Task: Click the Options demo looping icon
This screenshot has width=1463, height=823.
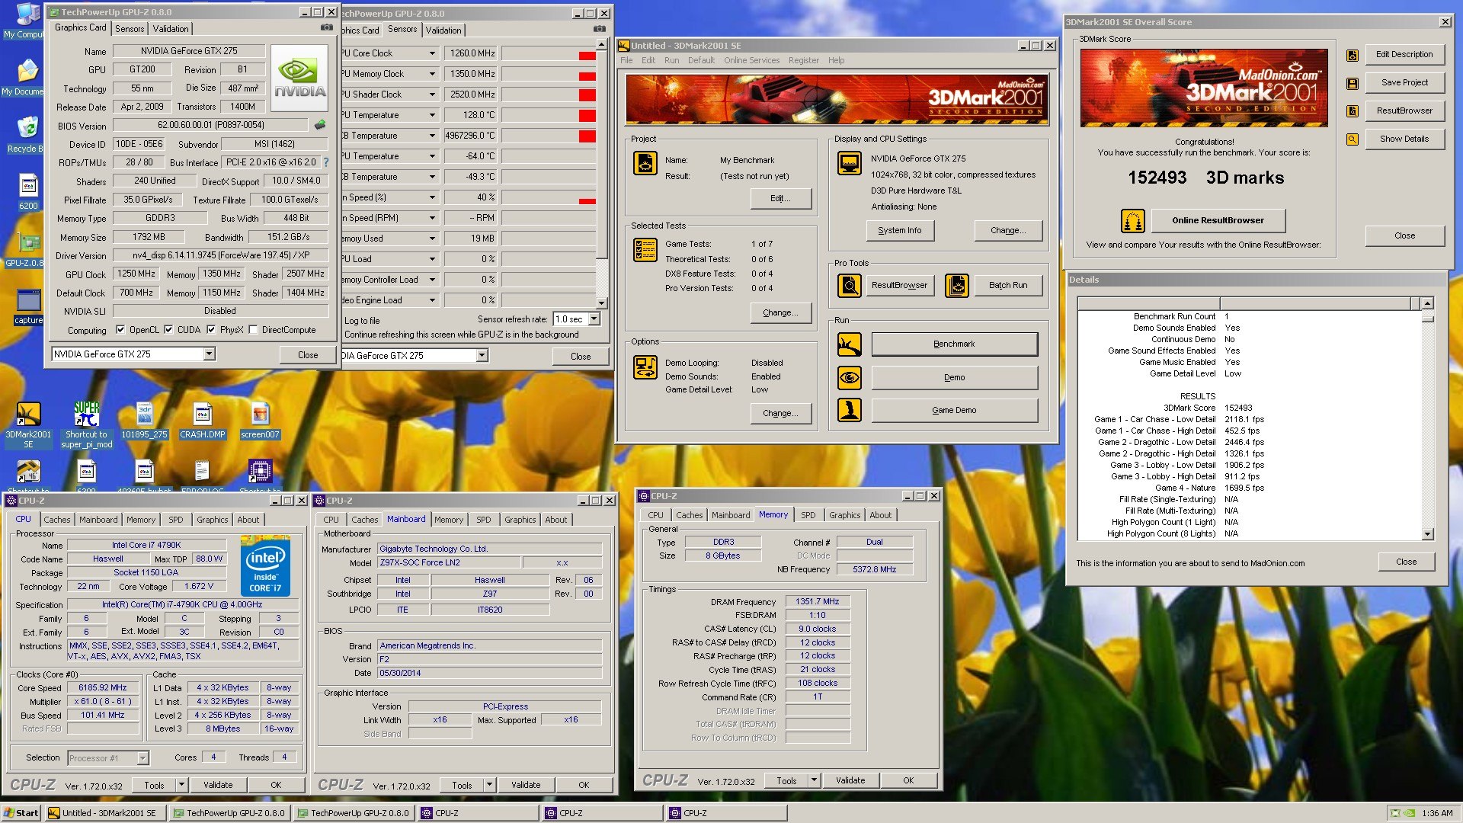Action: coord(645,367)
